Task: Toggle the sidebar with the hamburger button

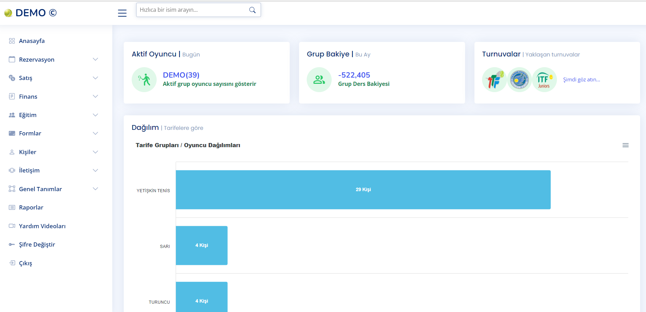Action: (x=122, y=13)
